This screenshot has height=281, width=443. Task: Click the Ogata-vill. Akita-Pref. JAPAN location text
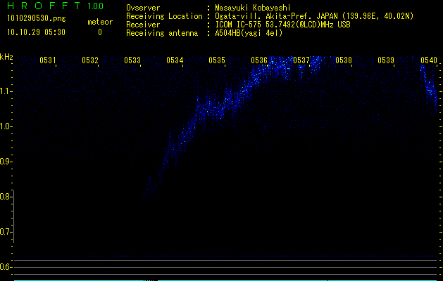pyautogui.click(x=314, y=16)
